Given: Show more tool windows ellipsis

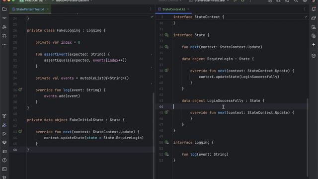Looking at the screenshot, I should (x=4, y=44).
